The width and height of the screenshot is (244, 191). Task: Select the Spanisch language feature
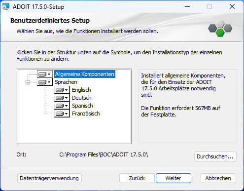click(x=82, y=106)
